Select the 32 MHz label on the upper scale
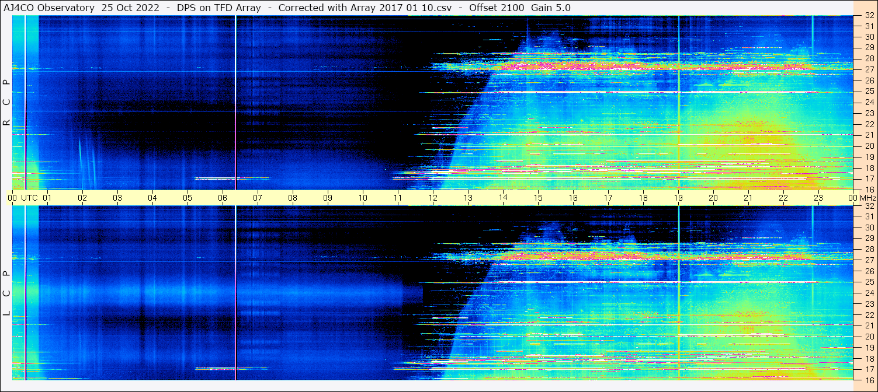Viewport: 878px width, 392px height. [869, 15]
